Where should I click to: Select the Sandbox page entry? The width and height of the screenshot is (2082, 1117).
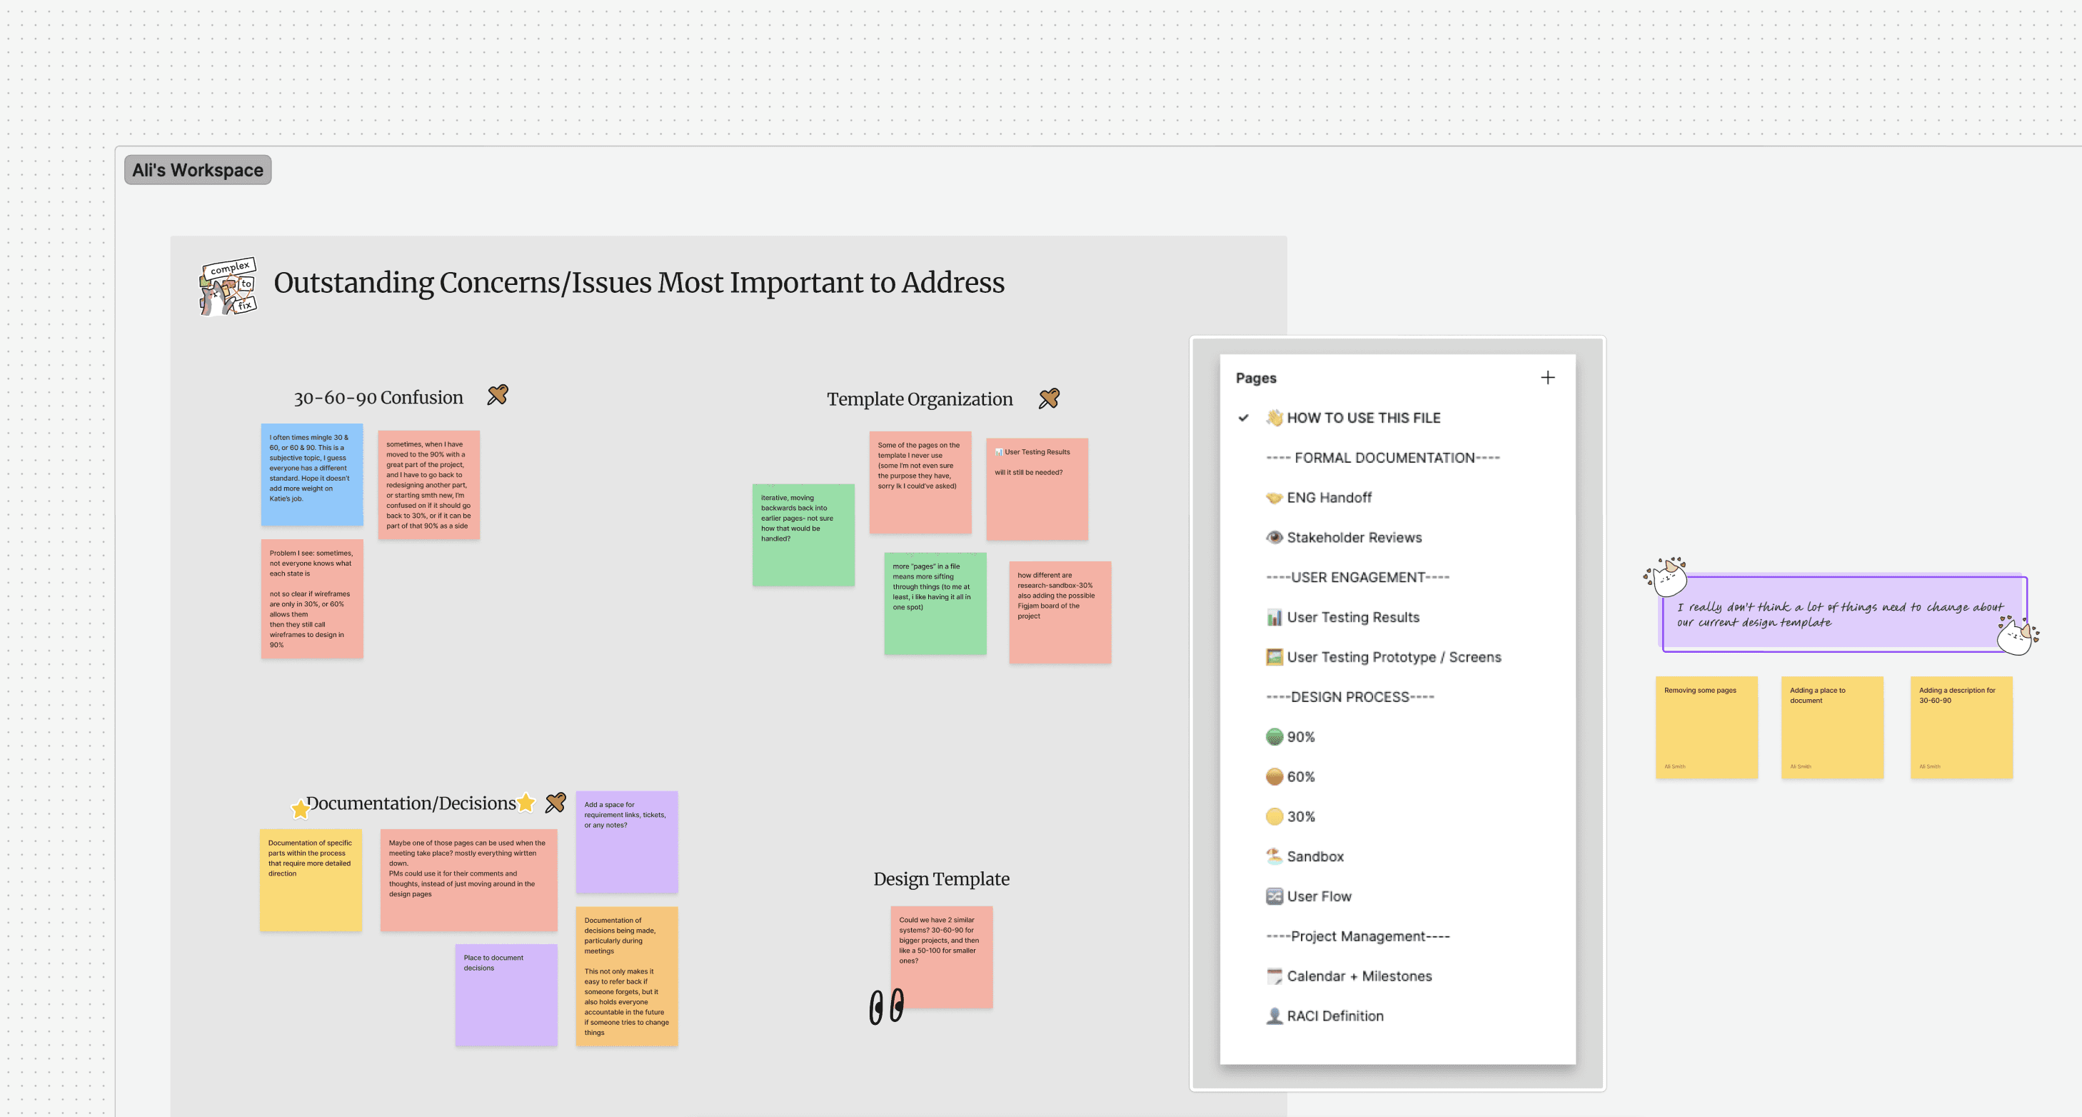pyautogui.click(x=1314, y=857)
